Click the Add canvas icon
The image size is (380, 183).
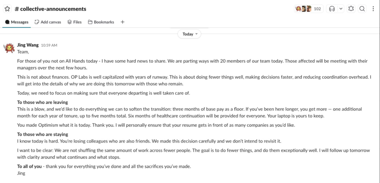click(37, 22)
